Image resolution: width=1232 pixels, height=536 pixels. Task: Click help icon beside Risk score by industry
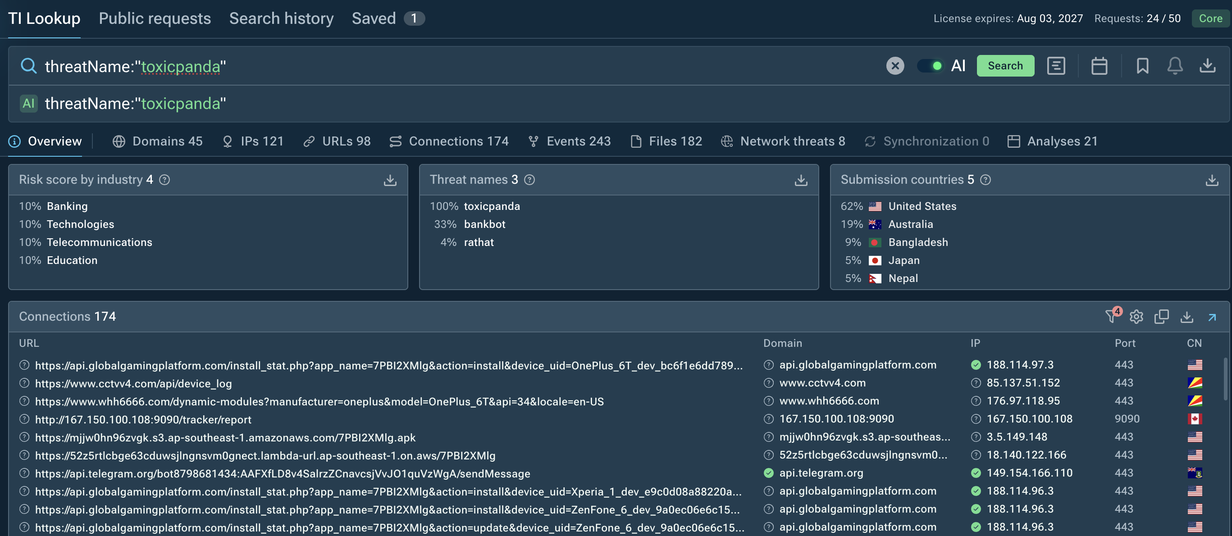164,180
